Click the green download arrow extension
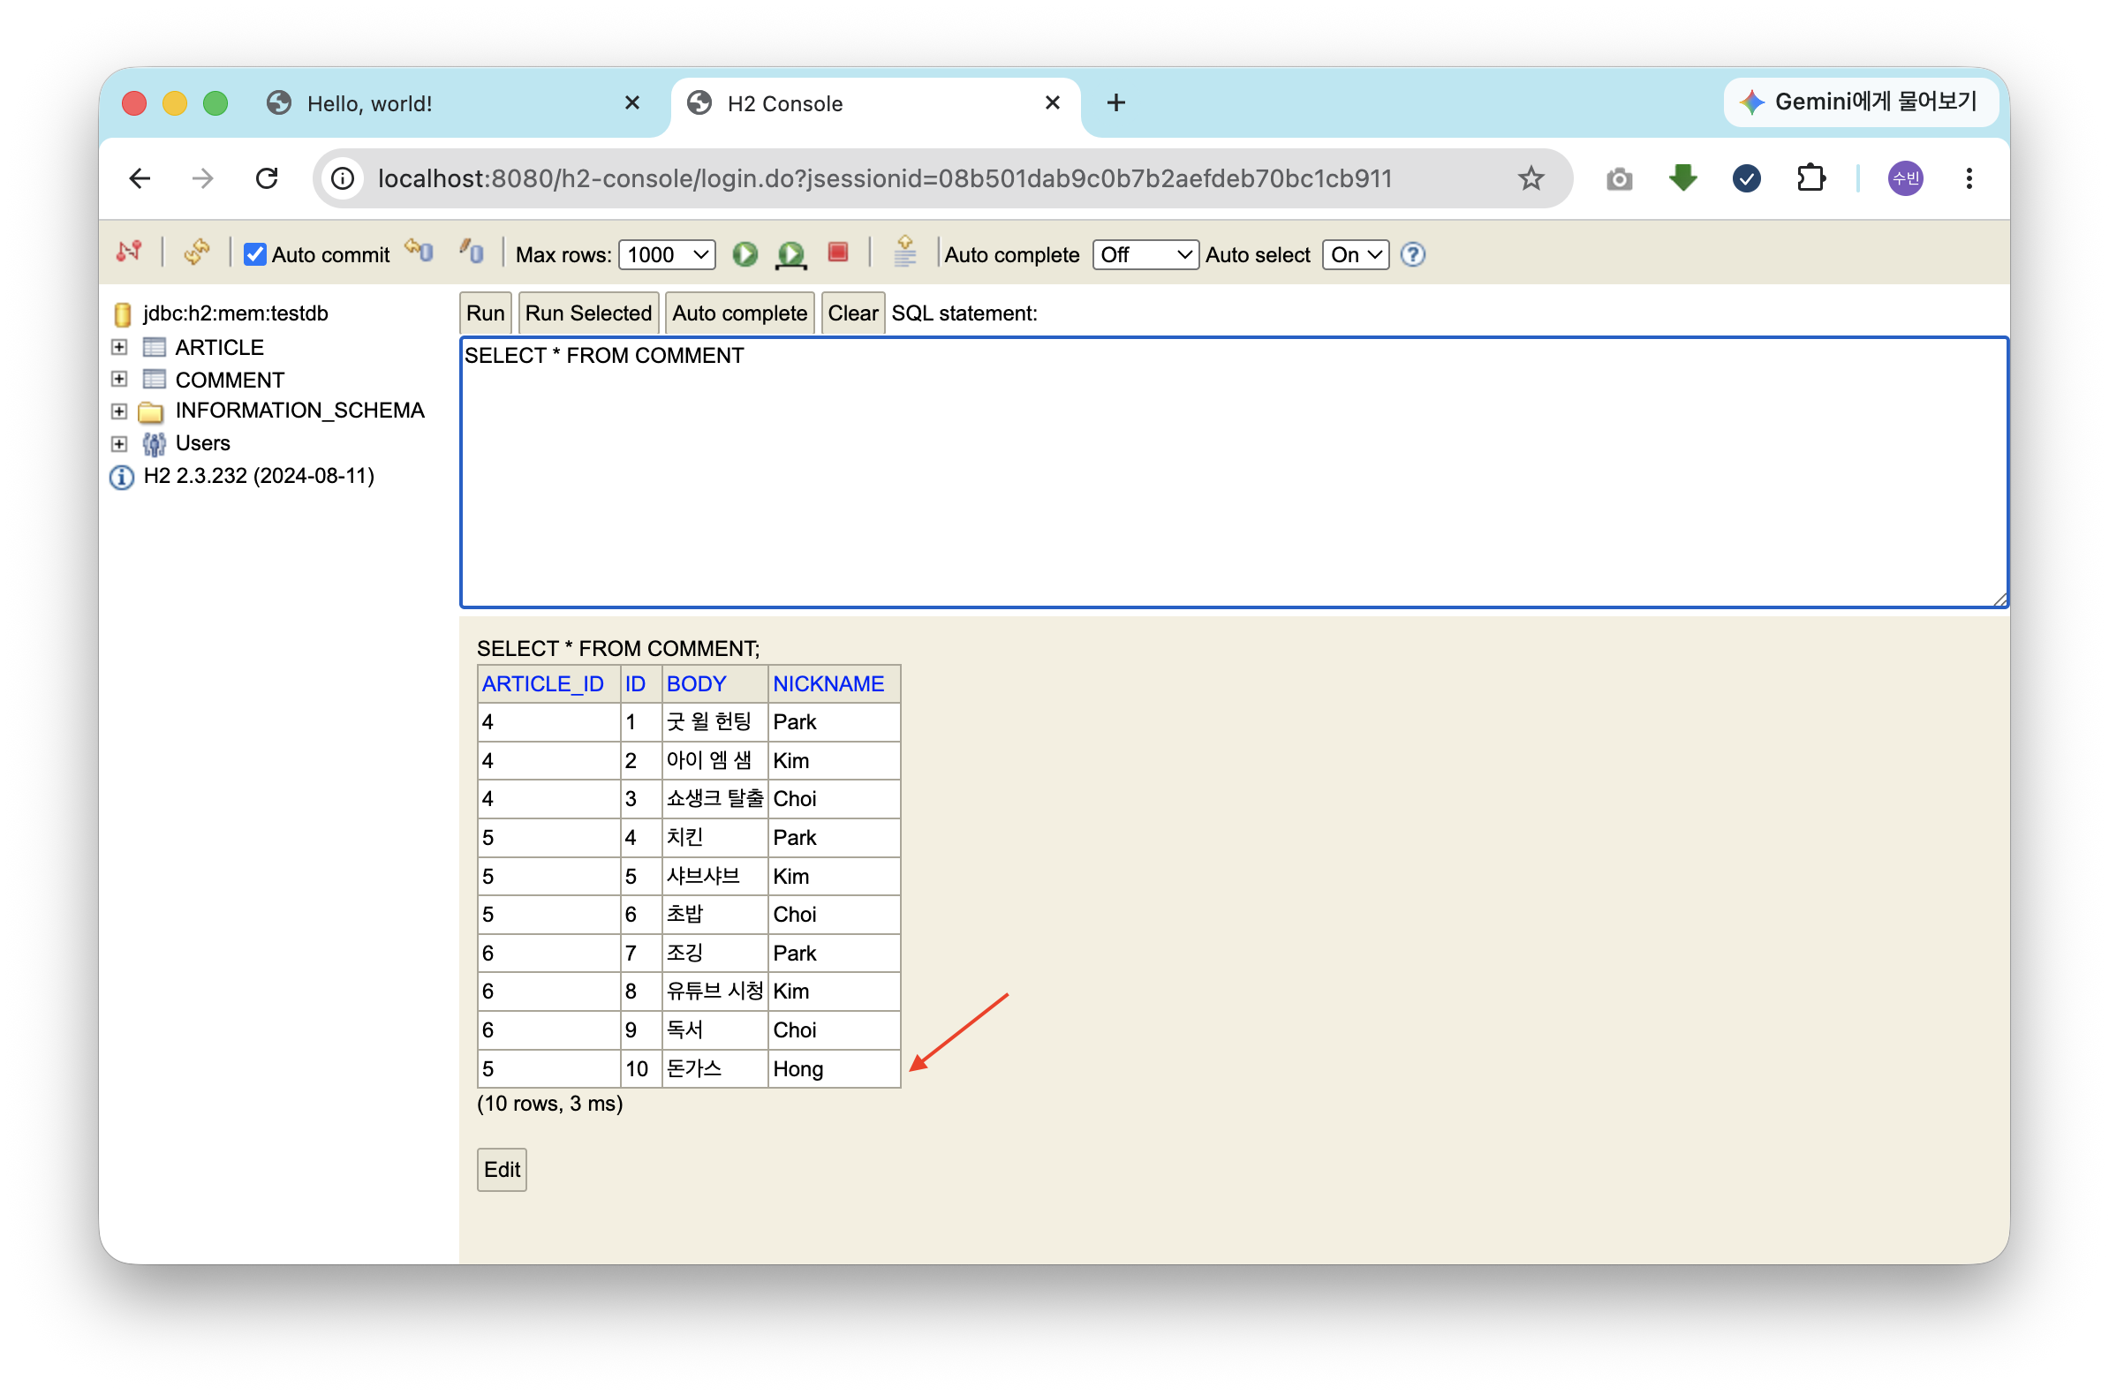 pyautogui.click(x=1682, y=179)
